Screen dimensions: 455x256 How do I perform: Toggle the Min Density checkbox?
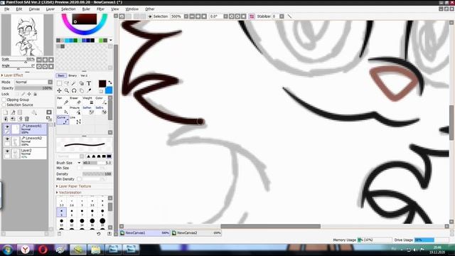coord(79,179)
